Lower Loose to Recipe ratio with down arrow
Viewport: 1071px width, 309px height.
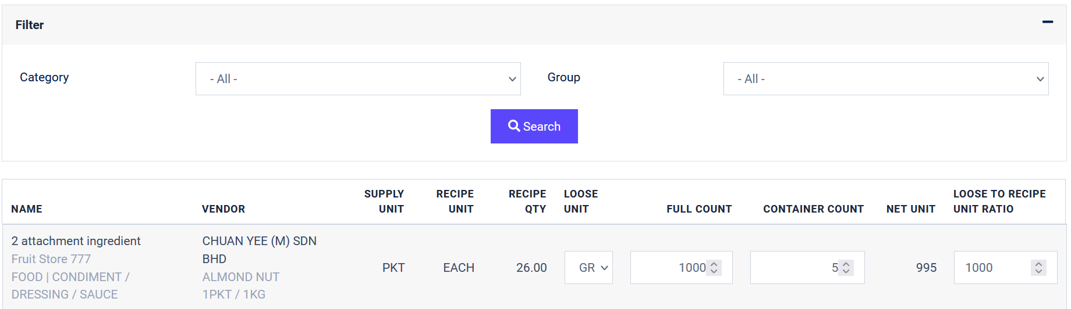[1038, 271]
